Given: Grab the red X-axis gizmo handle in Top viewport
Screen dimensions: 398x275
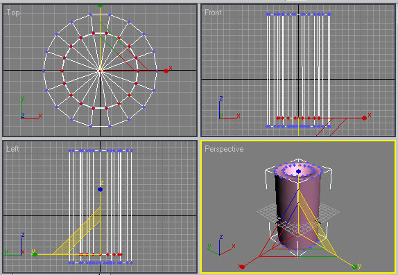Looking at the screenshot, I should pyautogui.click(x=166, y=71).
